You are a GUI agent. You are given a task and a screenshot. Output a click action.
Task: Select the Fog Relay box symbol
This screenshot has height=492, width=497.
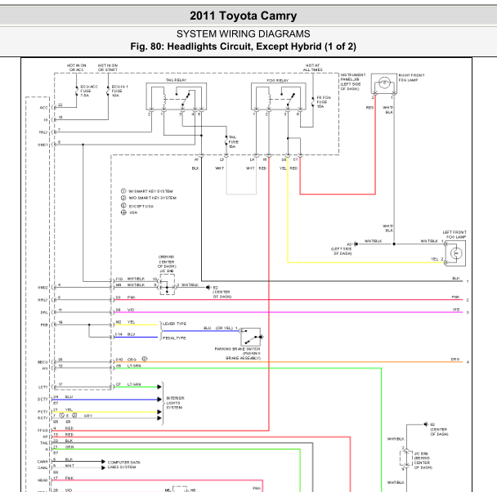click(x=278, y=96)
